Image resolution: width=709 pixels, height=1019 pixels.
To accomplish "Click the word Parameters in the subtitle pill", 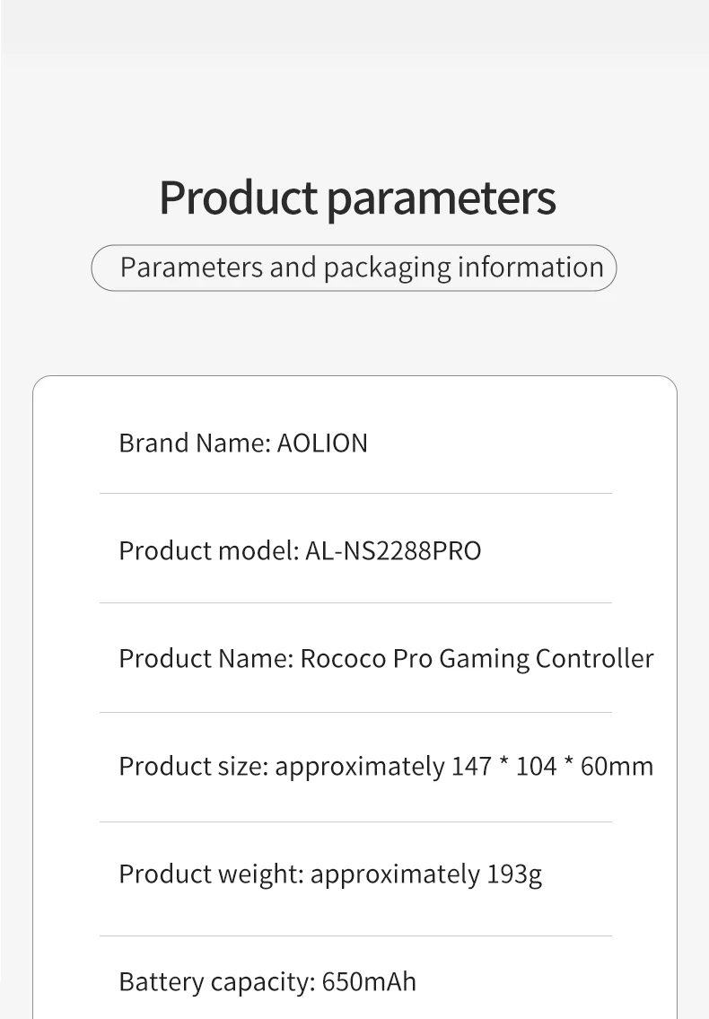I will pos(191,268).
